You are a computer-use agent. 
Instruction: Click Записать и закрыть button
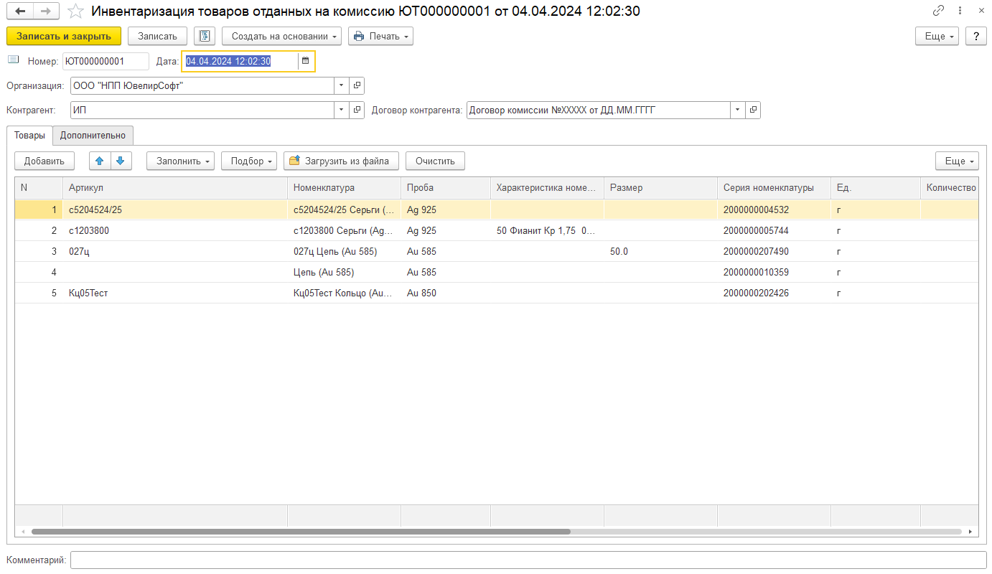click(x=64, y=36)
